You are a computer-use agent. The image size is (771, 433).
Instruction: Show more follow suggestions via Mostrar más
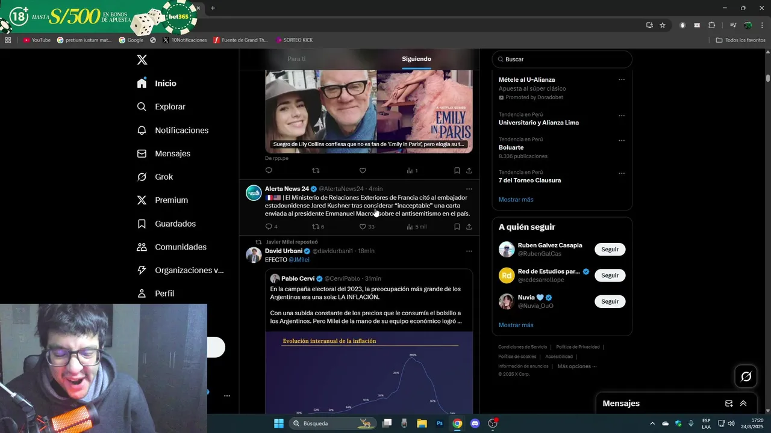pyautogui.click(x=516, y=325)
